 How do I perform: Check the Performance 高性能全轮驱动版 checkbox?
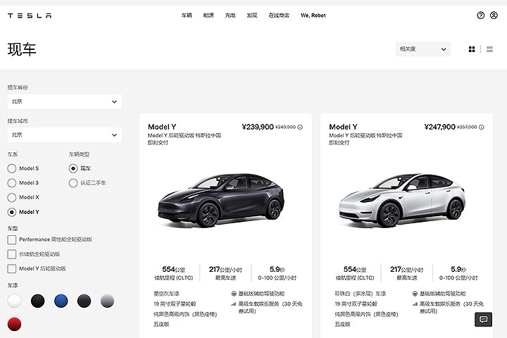click(12, 239)
